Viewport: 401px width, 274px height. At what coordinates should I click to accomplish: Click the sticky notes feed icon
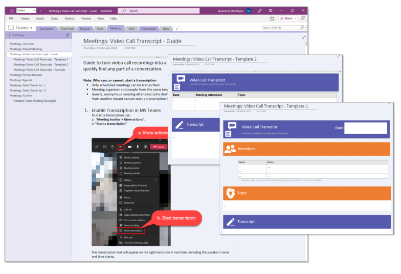click(272, 19)
